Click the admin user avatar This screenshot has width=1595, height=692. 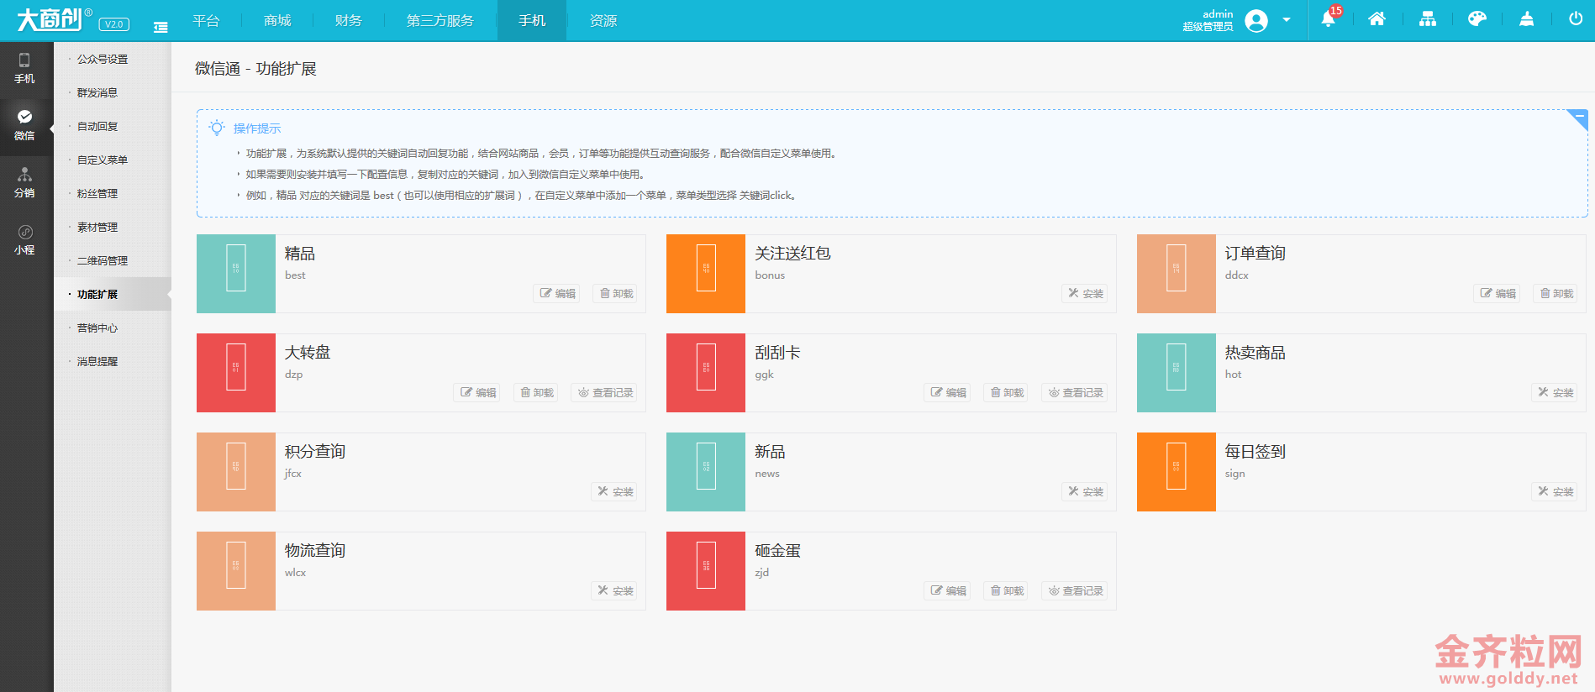1256,20
